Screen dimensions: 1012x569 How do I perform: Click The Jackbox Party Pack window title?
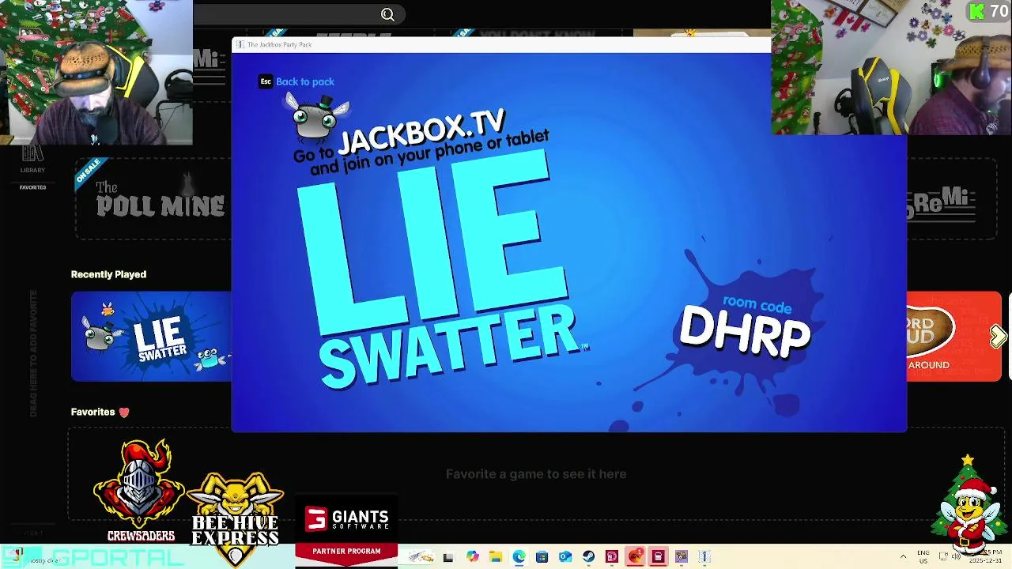tap(279, 44)
